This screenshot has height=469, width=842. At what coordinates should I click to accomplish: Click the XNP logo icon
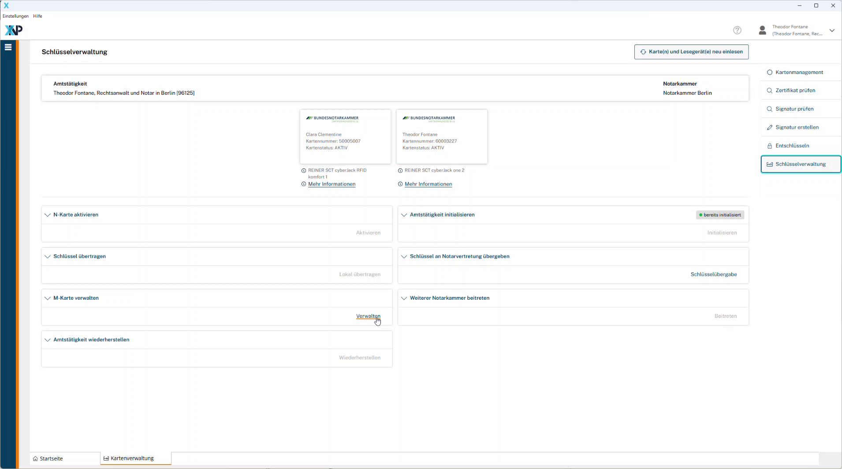click(13, 30)
